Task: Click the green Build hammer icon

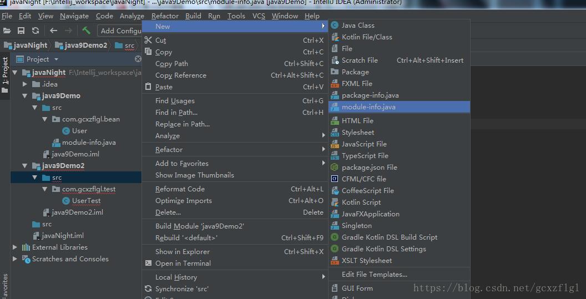Action: click(x=87, y=31)
